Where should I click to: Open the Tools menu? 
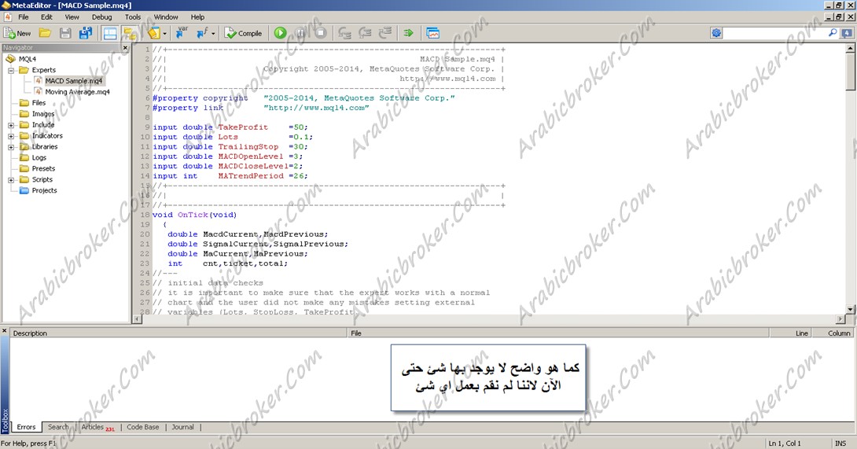pos(133,17)
